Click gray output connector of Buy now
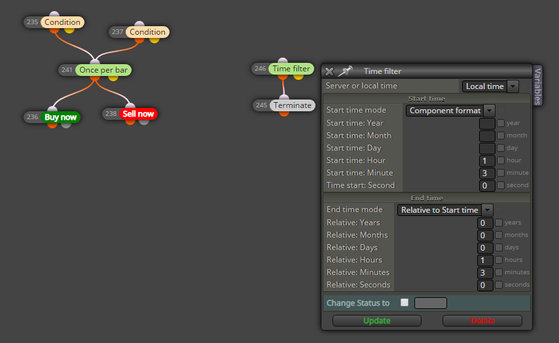Viewport: 559px width, 343px height. 66,125
